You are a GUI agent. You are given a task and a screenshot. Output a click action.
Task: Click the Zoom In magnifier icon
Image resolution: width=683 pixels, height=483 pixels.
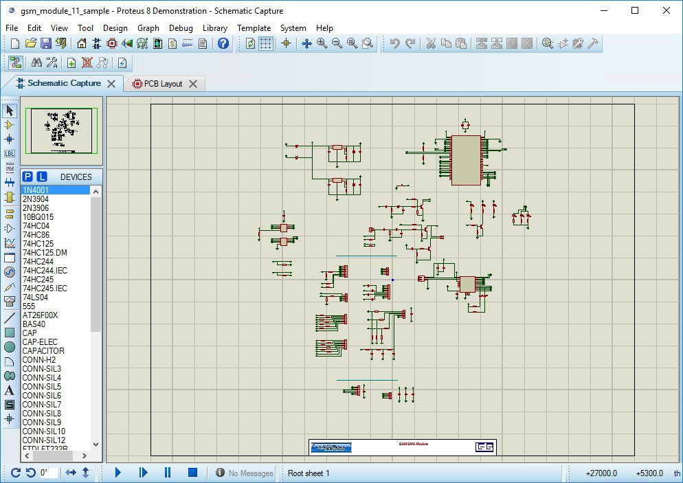322,43
